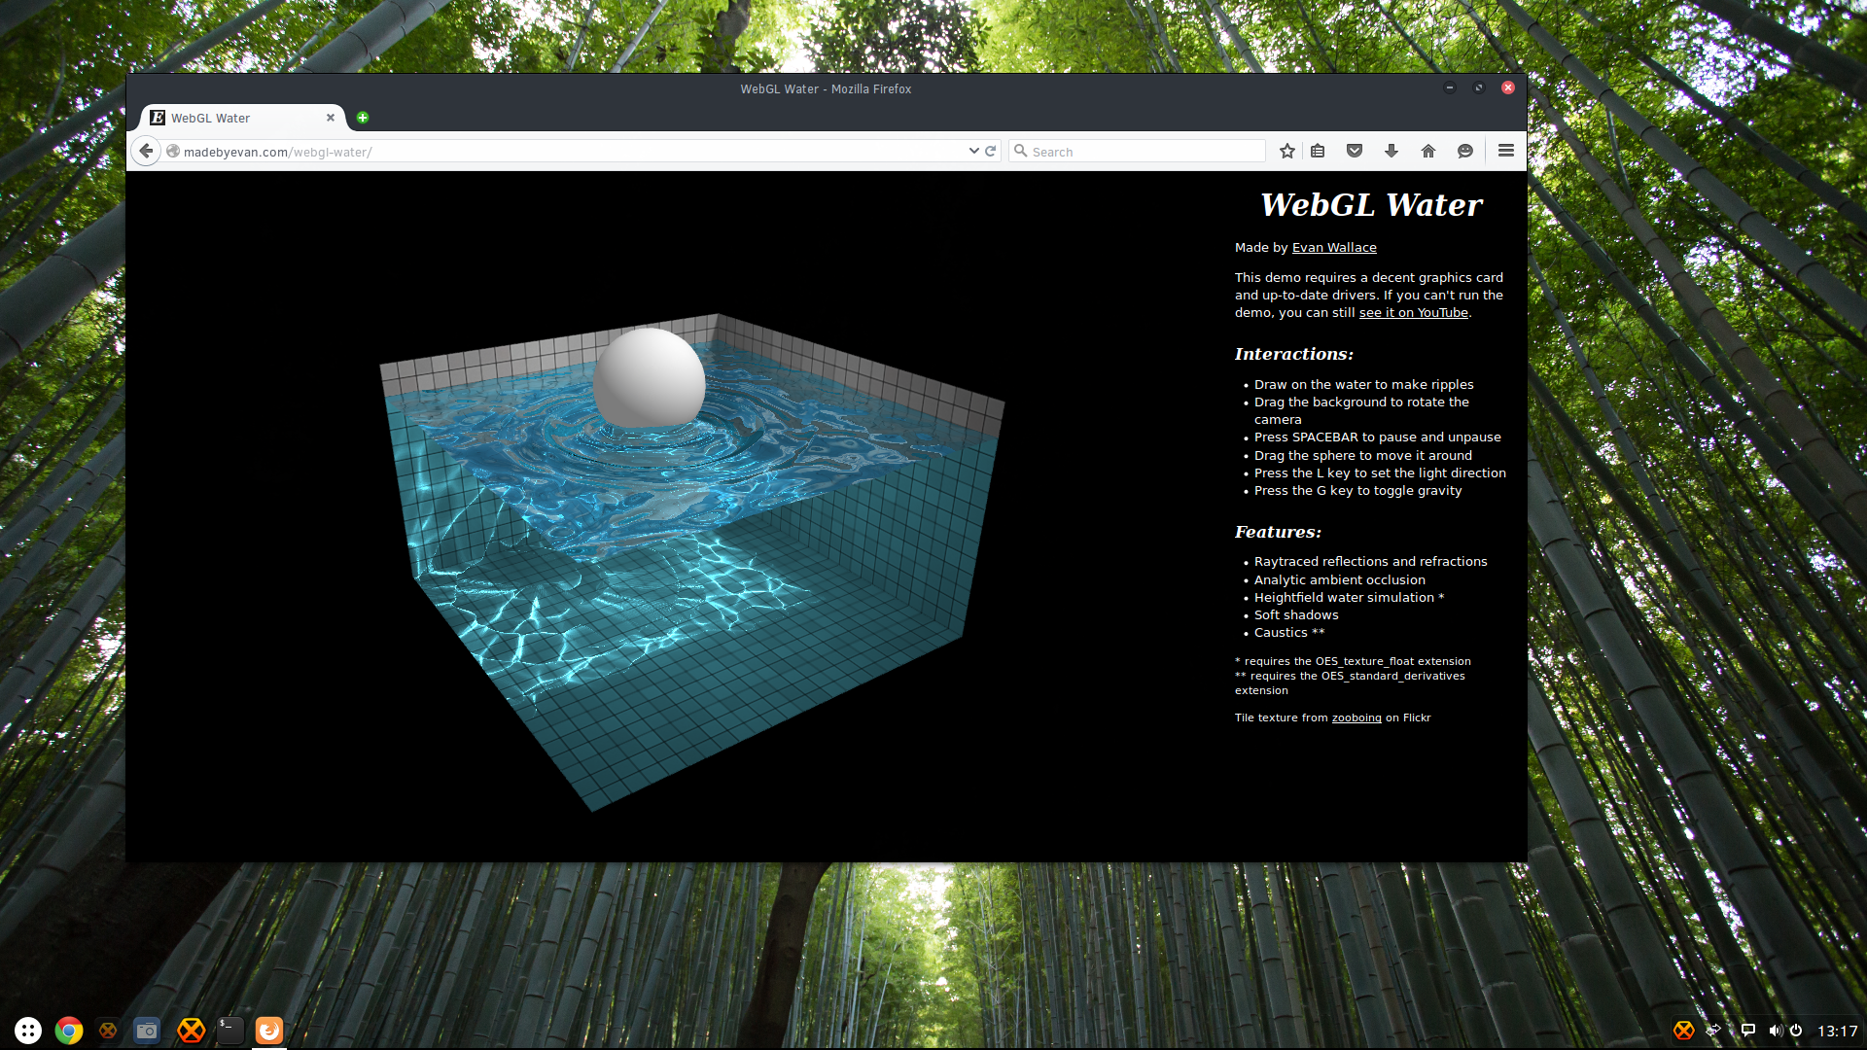Open the camera screenshot app in taskbar

147,1031
